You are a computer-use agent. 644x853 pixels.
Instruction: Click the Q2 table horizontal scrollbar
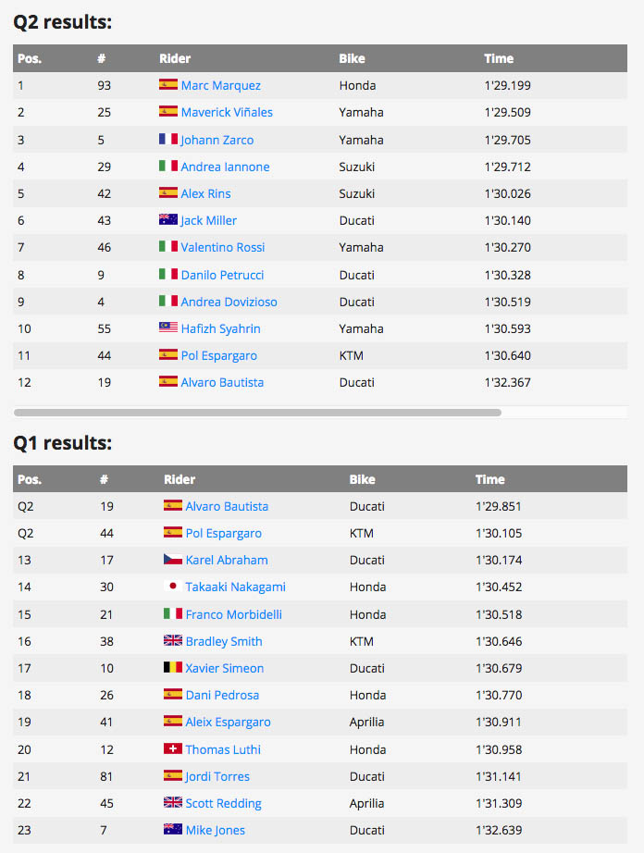point(257,413)
